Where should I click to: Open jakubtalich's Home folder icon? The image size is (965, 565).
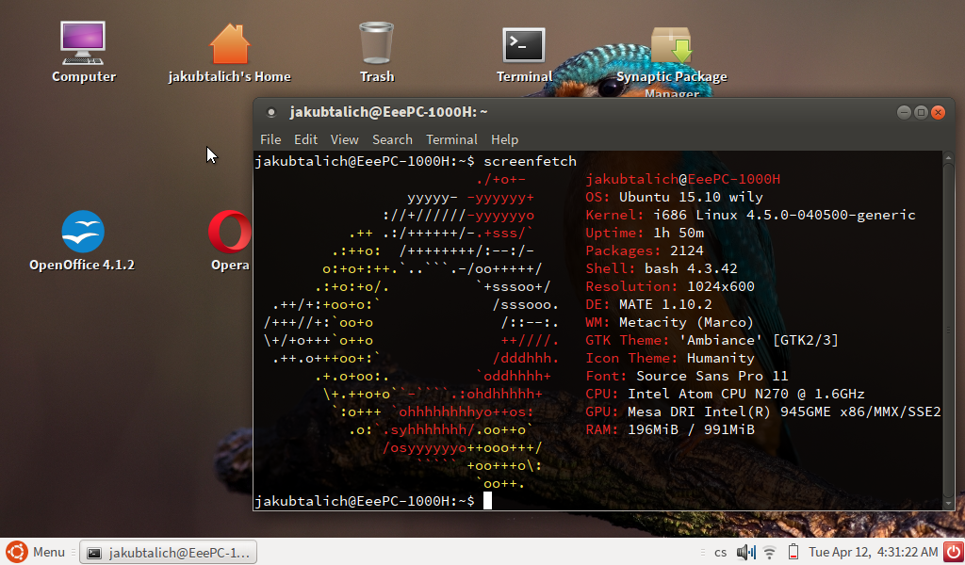230,43
